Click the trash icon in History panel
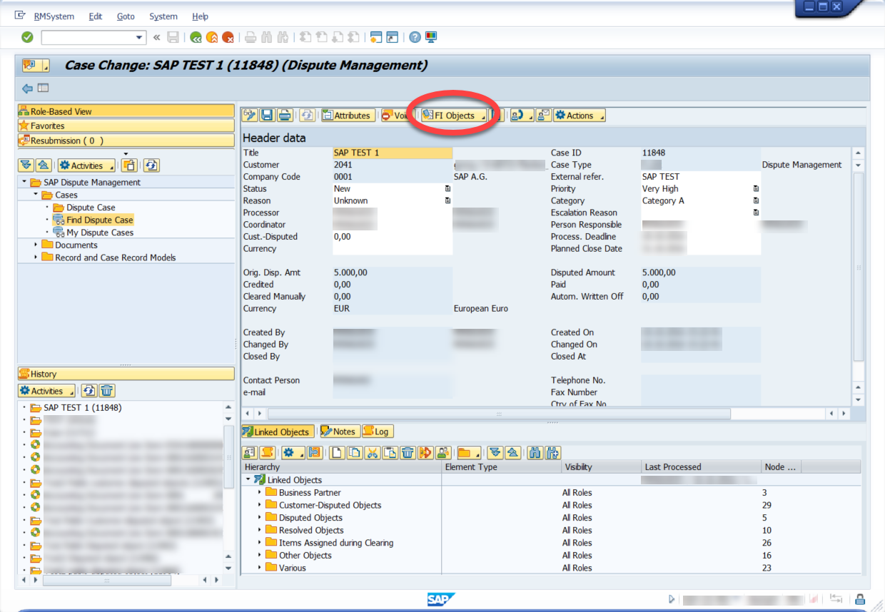Viewport: 885px width, 612px height. tap(107, 391)
